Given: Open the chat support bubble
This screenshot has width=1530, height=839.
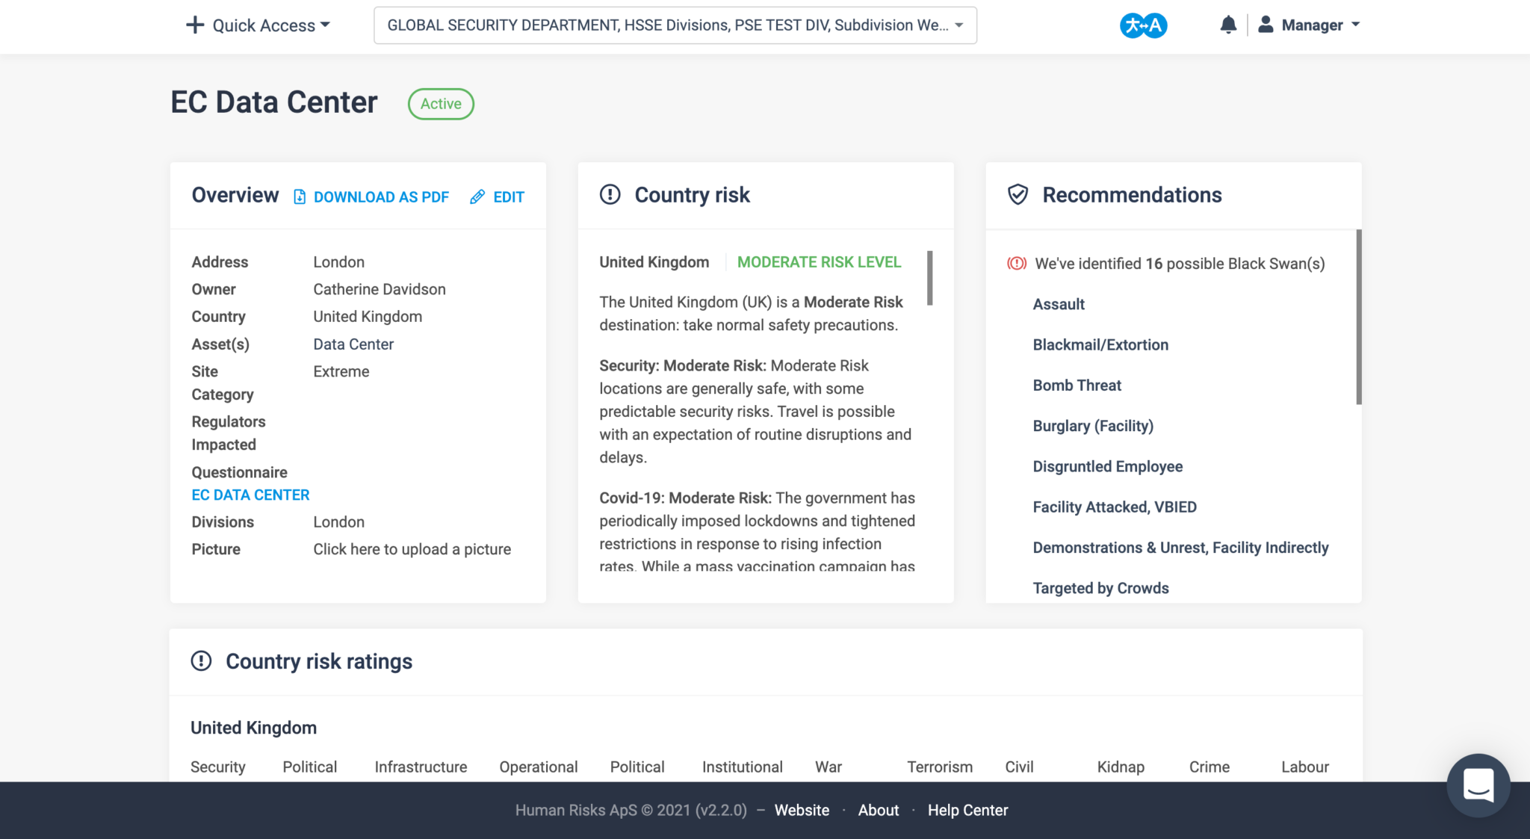Looking at the screenshot, I should tap(1478, 785).
